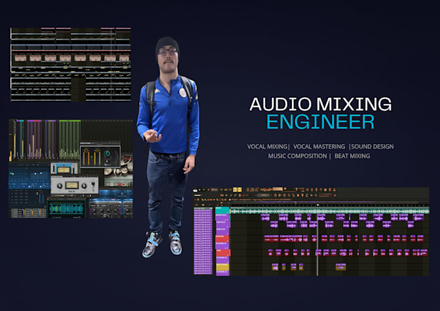Click the red LED on the blue compressor plugin

[63, 165]
